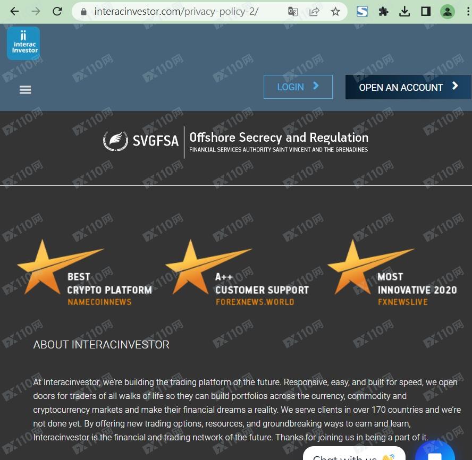Go back to the previous page
The width and height of the screenshot is (472, 460).
[x=14, y=12]
